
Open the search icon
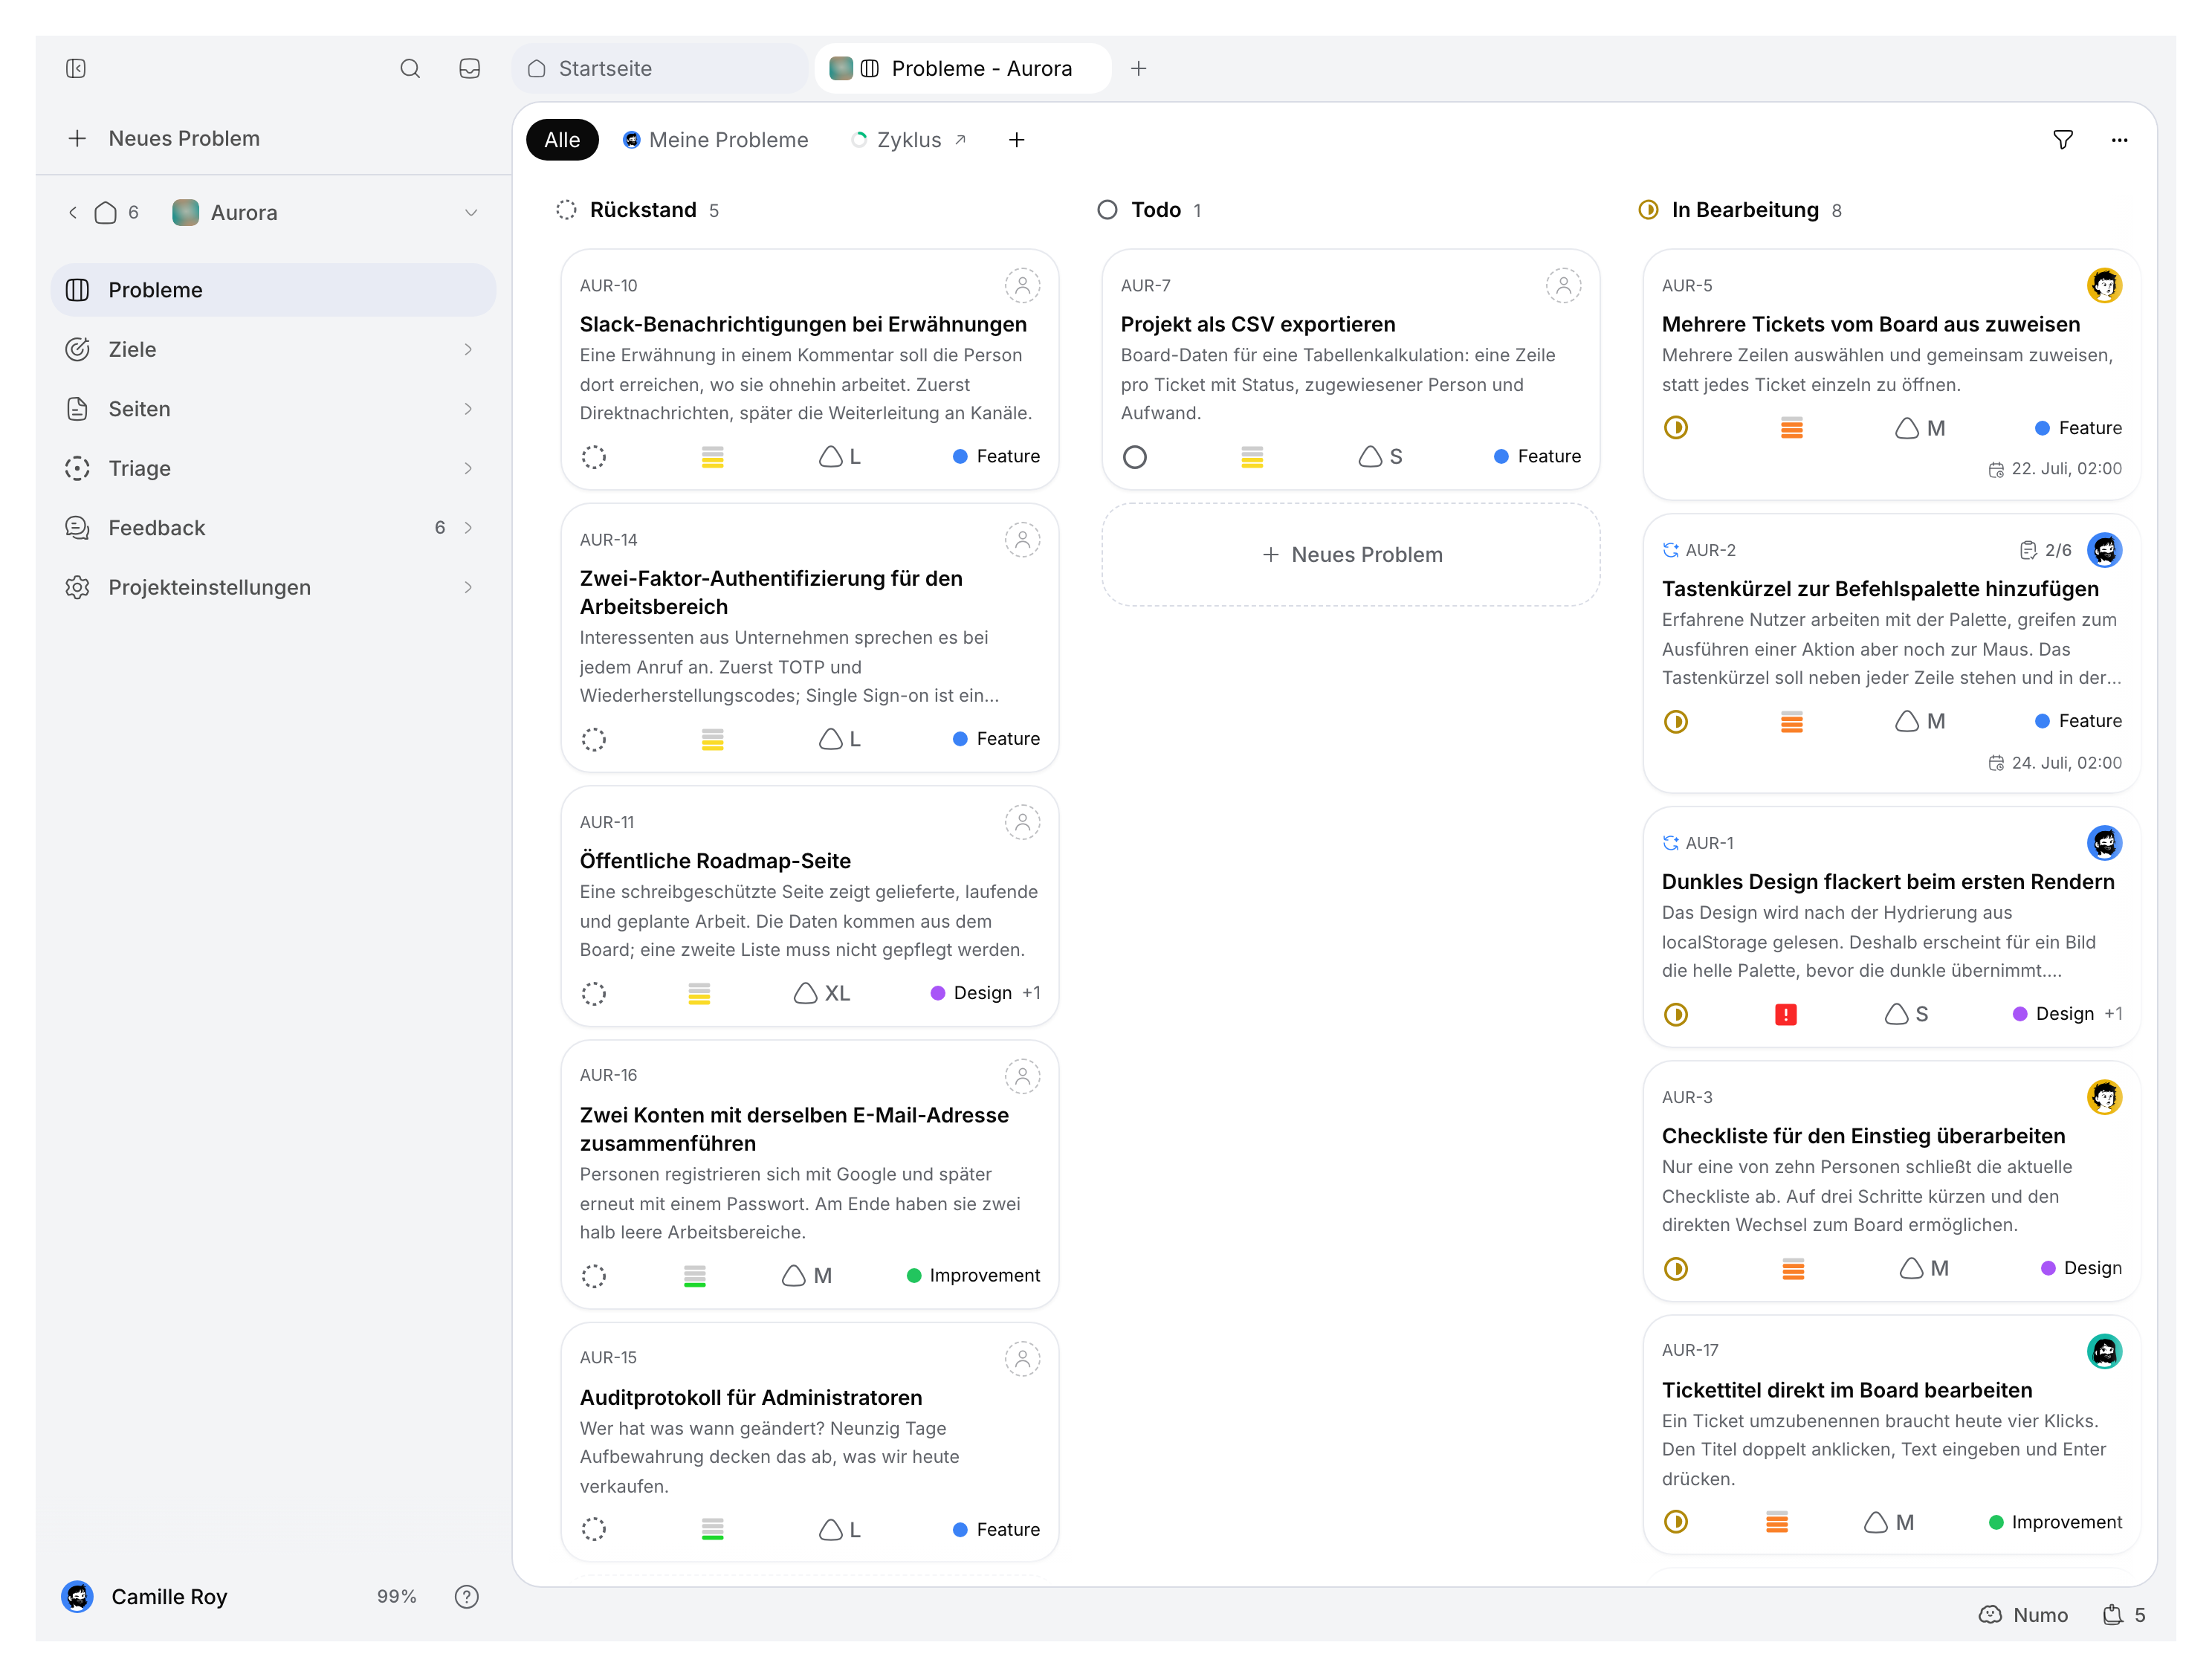click(x=410, y=68)
